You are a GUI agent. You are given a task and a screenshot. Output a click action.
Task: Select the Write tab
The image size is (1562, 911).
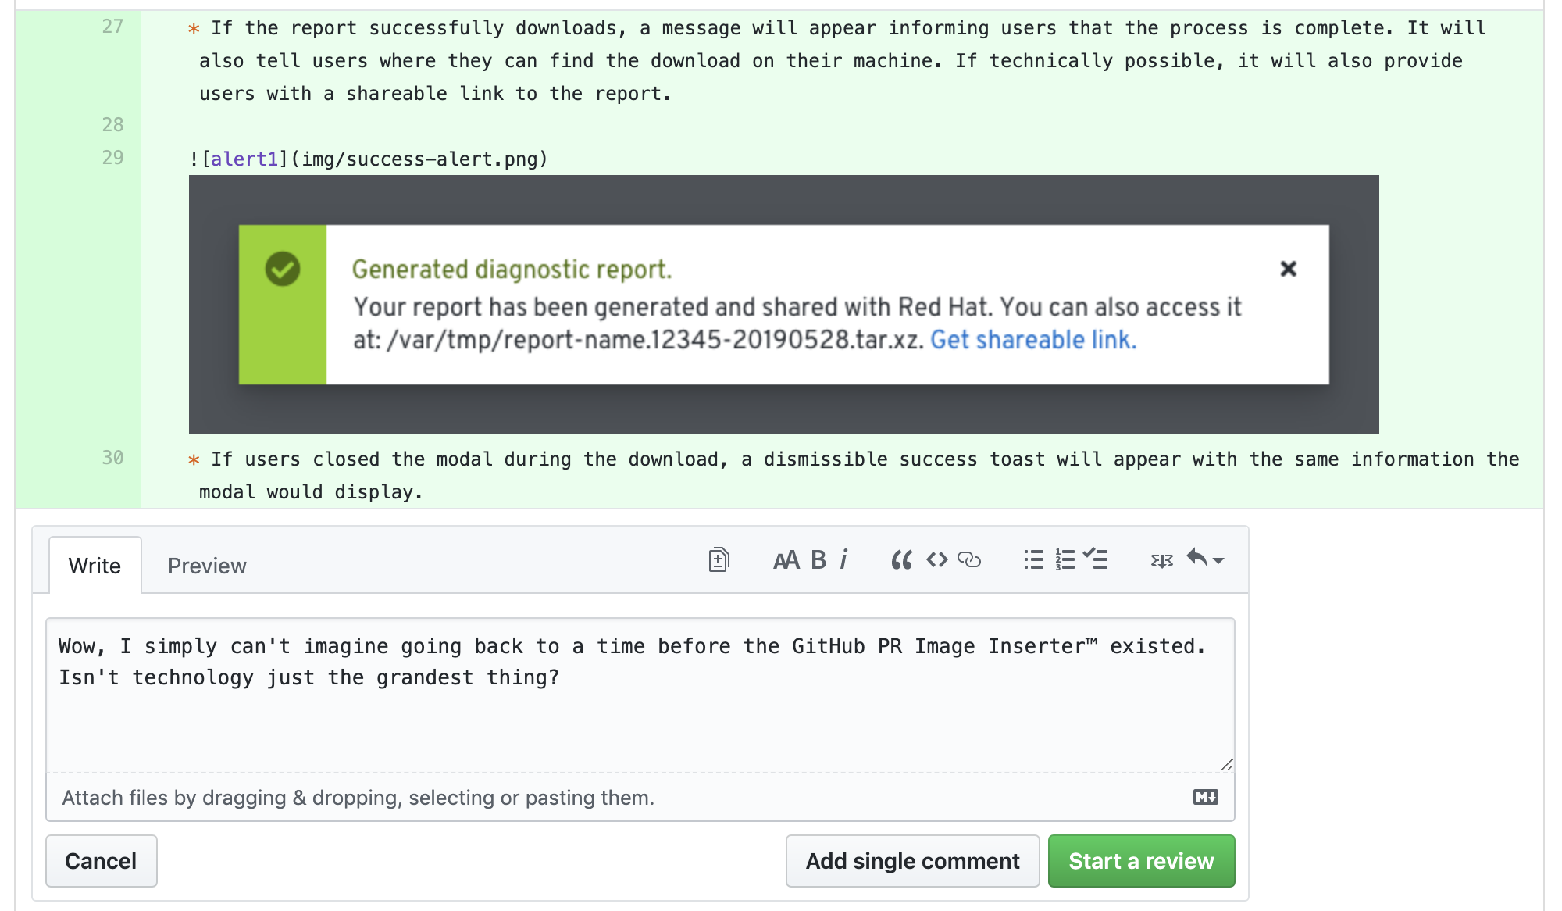[95, 566]
